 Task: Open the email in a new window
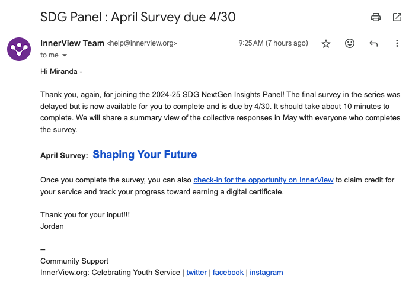pyautogui.click(x=397, y=17)
